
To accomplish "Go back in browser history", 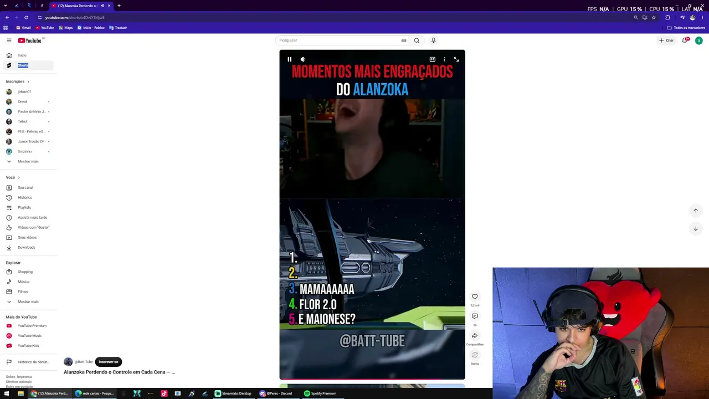I will [x=7, y=18].
